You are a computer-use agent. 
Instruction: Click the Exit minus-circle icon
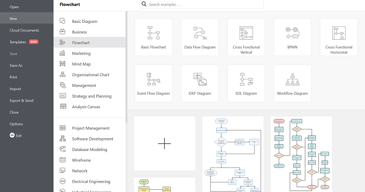tap(12, 135)
